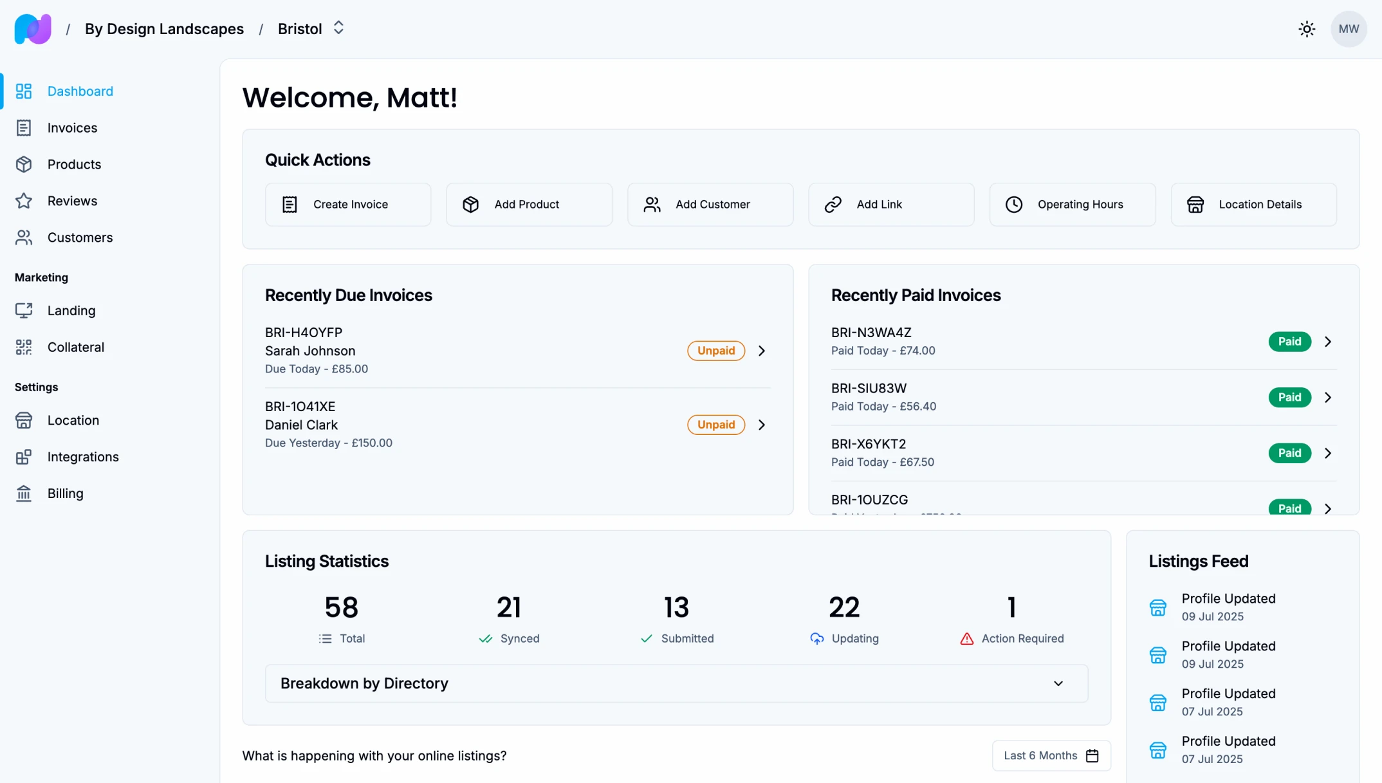Click the Customers people icon in sidebar
Image resolution: width=1382 pixels, height=783 pixels.
[24, 237]
